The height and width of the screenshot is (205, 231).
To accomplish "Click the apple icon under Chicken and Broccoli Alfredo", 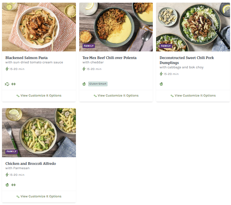I will (x=7, y=185).
